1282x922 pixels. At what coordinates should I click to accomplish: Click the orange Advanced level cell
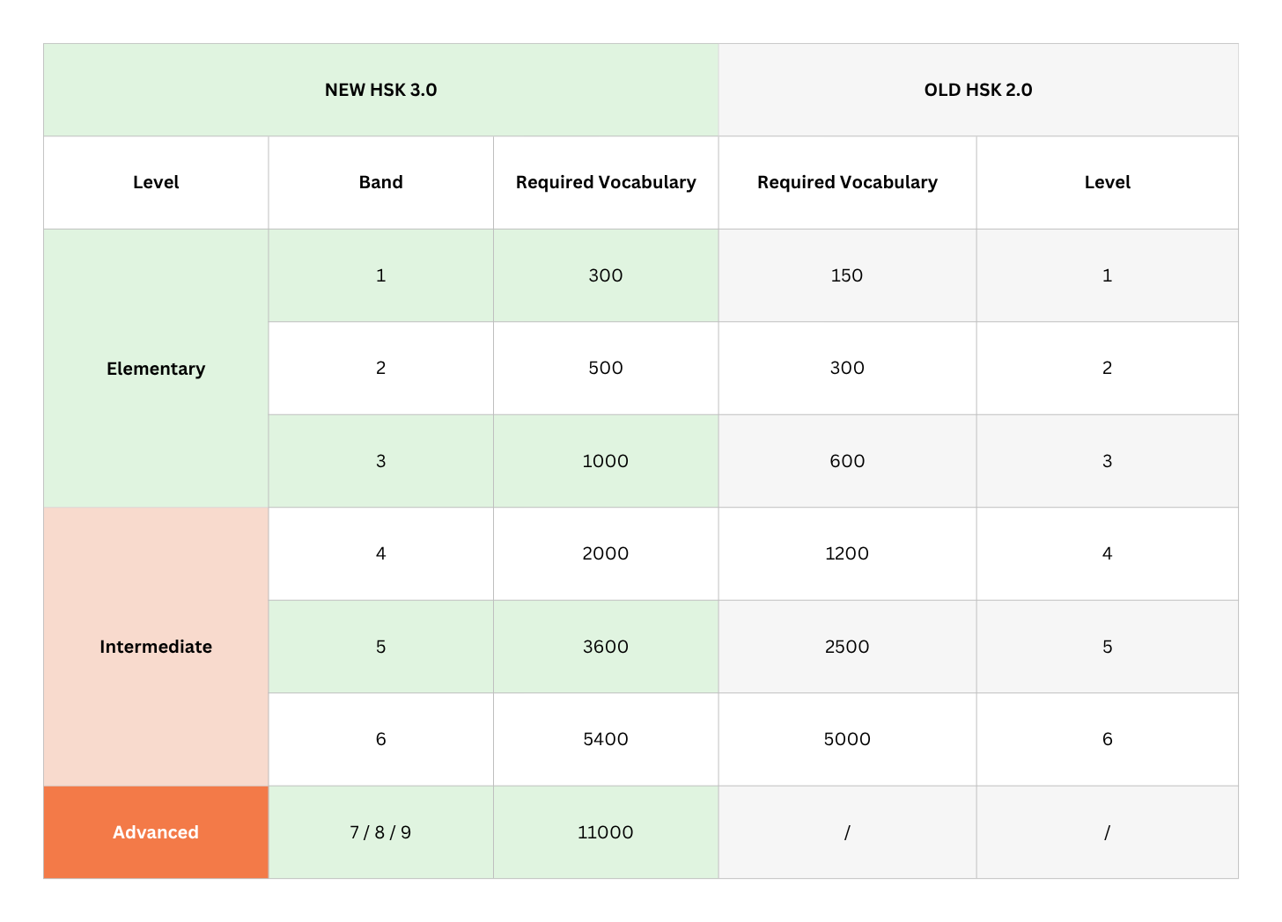(x=156, y=832)
